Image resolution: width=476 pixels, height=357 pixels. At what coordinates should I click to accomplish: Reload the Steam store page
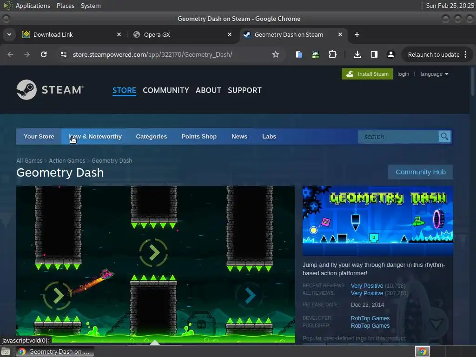click(44, 55)
